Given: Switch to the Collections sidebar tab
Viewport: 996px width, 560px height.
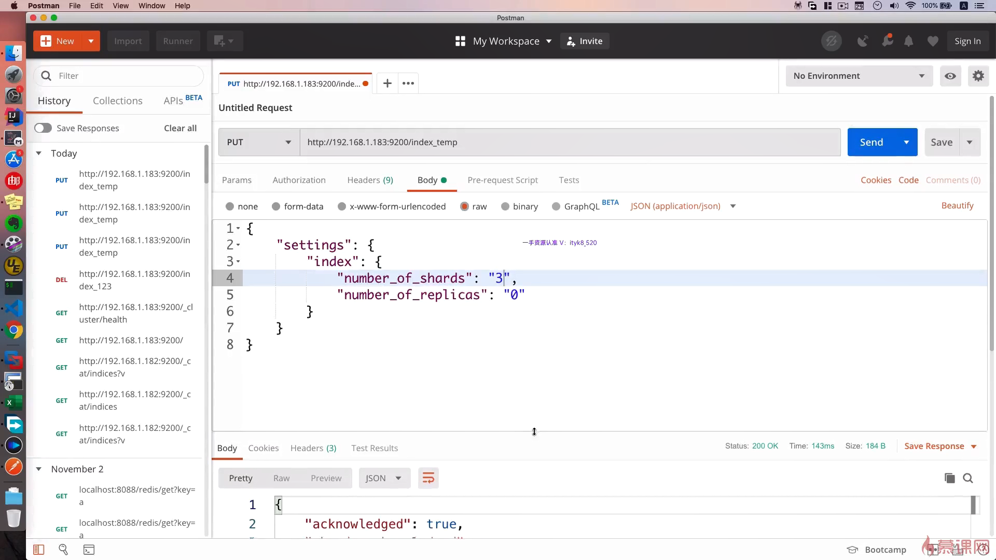Looking at the screenshot, I should coord(117,101).
